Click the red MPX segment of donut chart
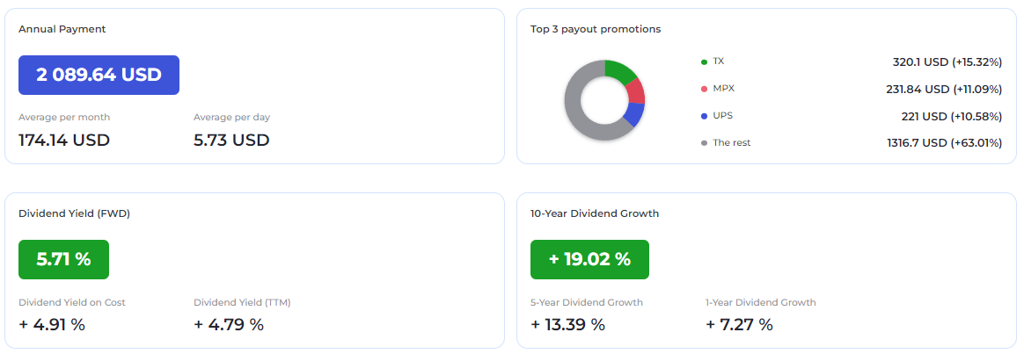 (x=636, y=92)
